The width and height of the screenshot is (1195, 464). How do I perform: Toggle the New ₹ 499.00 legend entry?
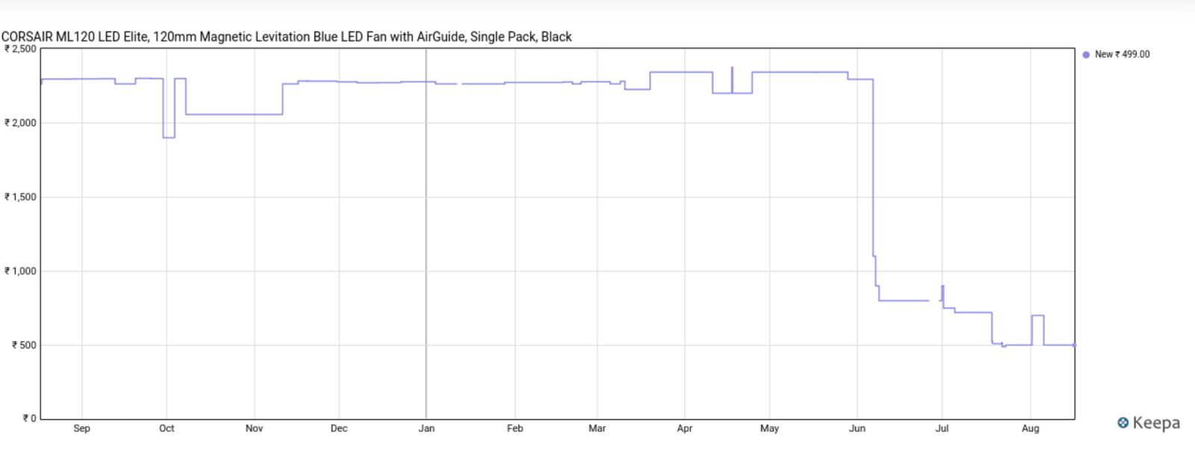pyautogui.click(x=1116, y=54)
